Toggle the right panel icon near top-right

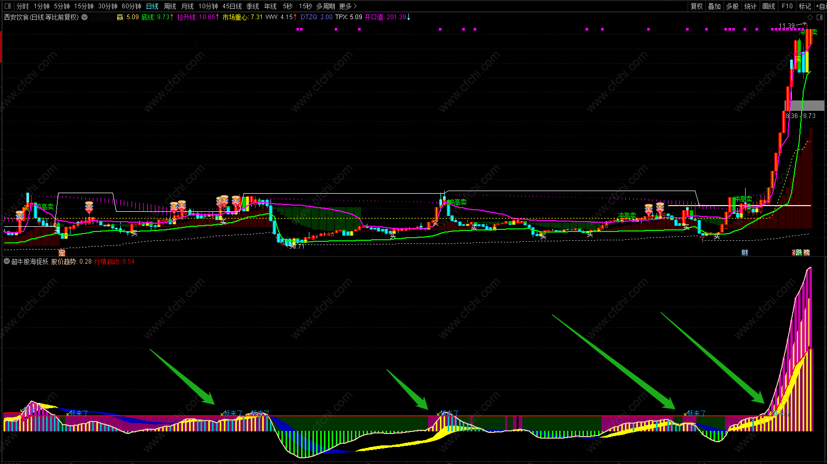tap(820, 17)
